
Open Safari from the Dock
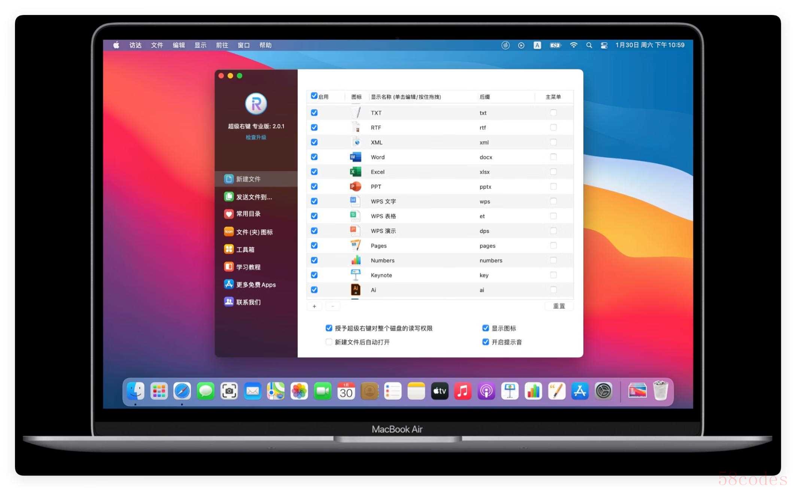point(182,391)
